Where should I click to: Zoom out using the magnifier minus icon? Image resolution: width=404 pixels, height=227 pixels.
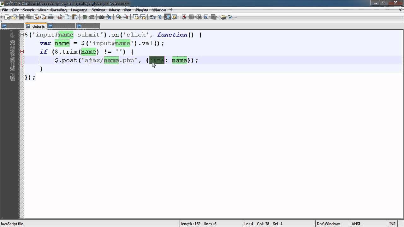(126, 17)
